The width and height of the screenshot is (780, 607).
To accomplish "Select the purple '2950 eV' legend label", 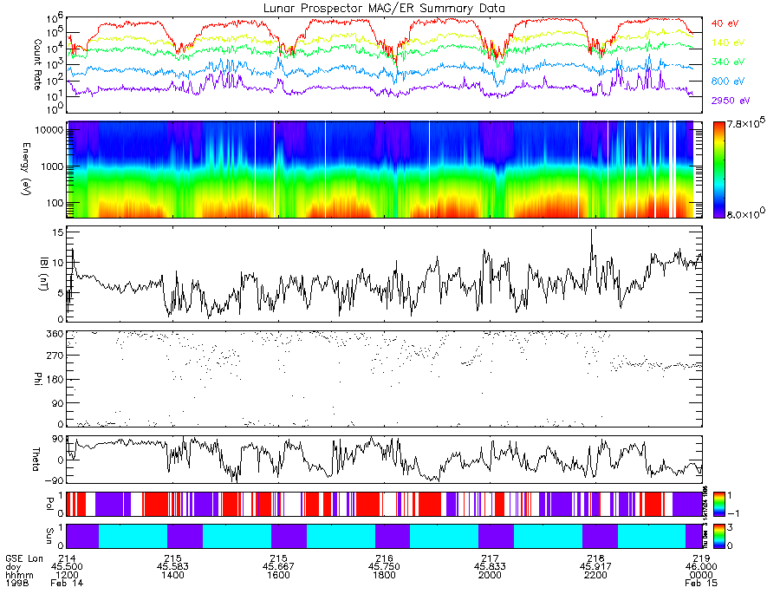I will 731,101.
